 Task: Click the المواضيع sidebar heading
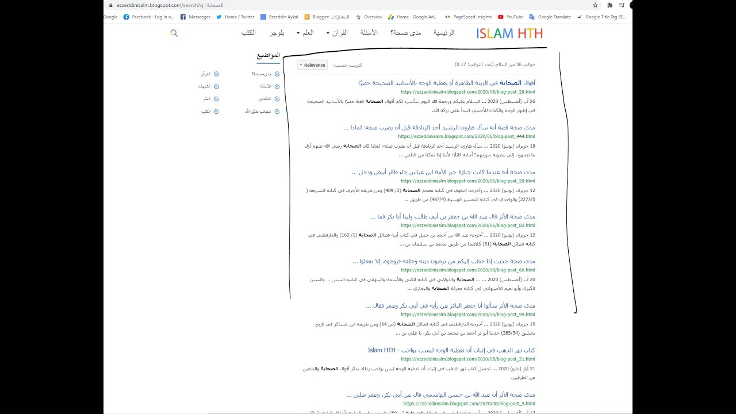point(269,56)
